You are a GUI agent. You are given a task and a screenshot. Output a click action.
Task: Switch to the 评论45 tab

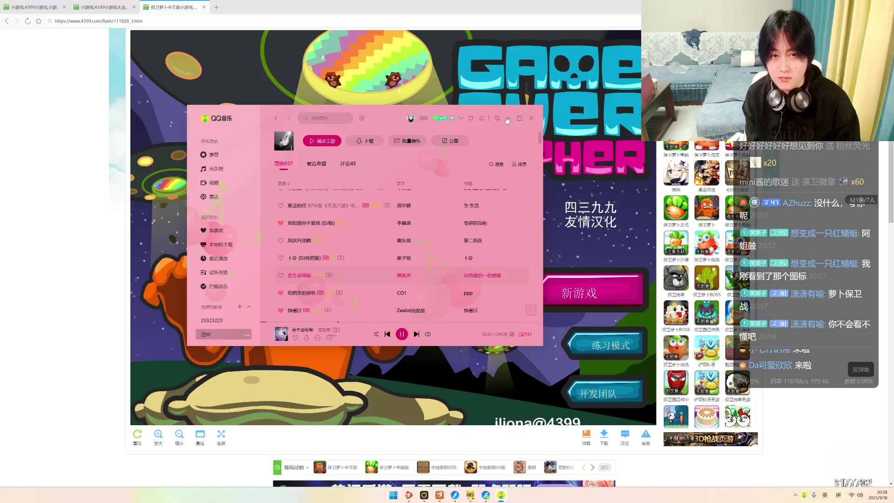pos(348,163)
